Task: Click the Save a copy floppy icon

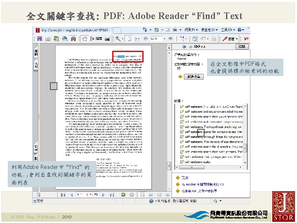Action: pos(40,39)
